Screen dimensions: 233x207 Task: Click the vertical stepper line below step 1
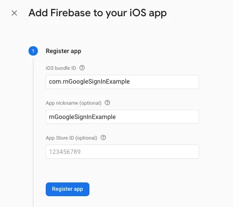[33, 131]
